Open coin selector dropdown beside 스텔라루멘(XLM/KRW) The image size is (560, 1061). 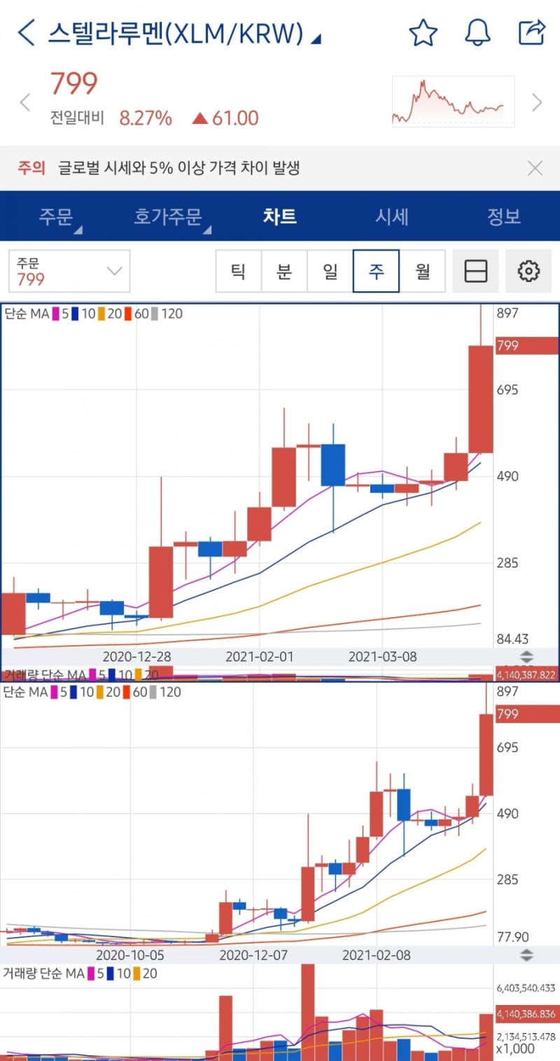click(x=316, y=38)
